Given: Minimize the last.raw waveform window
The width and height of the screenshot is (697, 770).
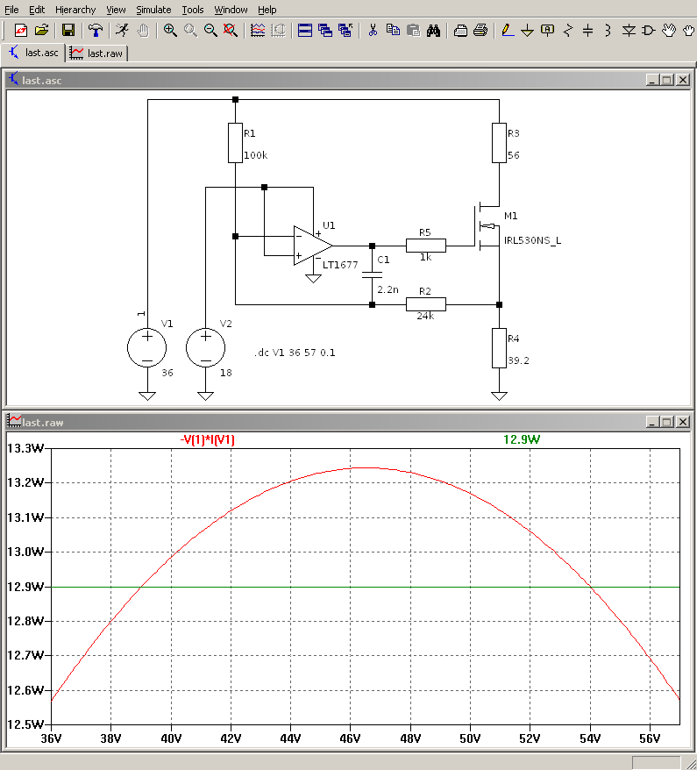Looking at the screenshot, I should 651,421.
